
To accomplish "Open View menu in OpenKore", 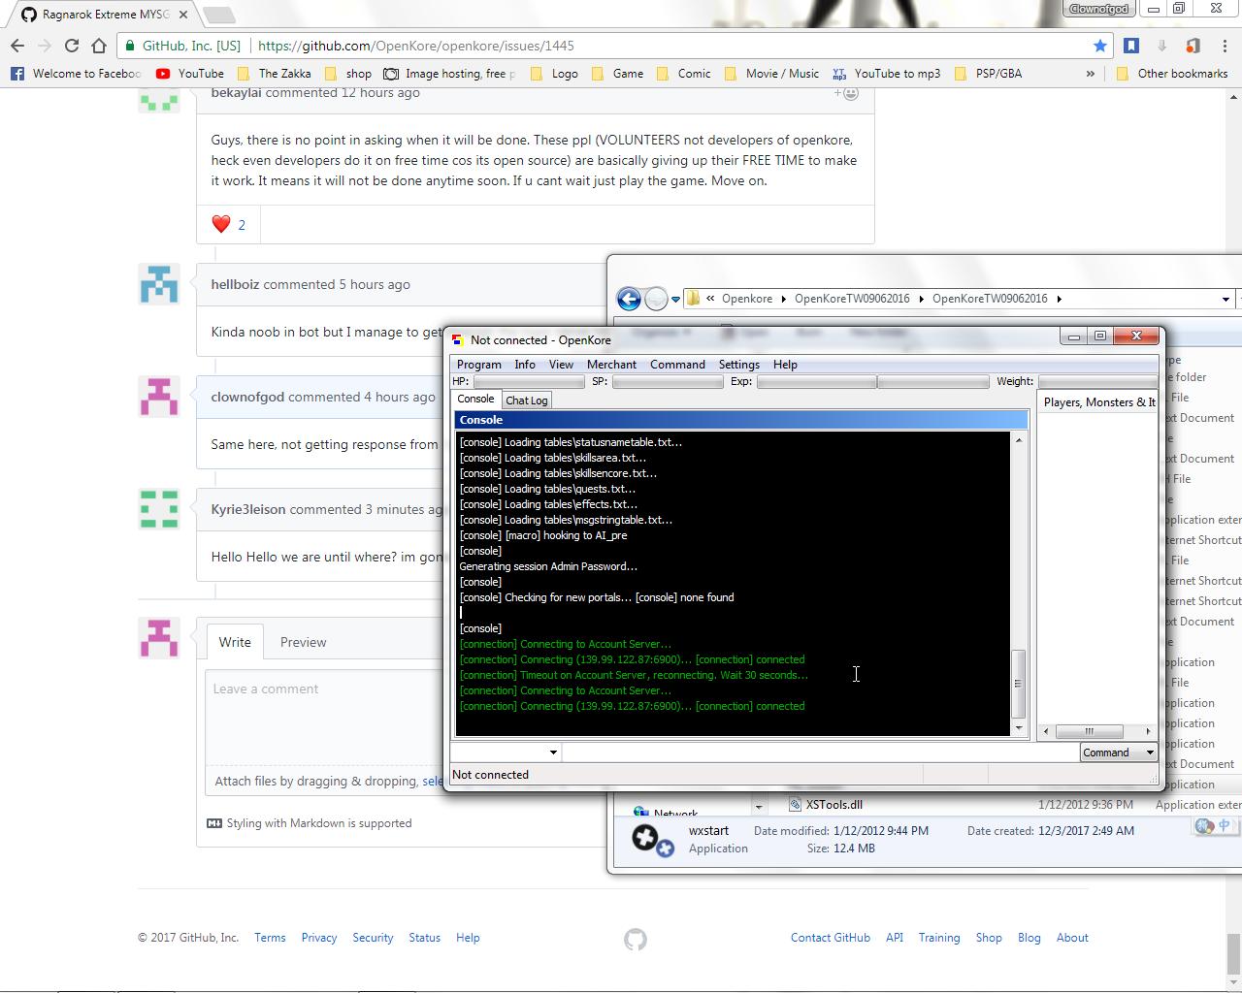I will [561, 365].
